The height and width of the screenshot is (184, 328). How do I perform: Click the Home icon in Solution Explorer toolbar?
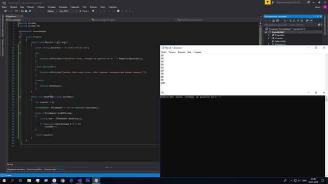click(273, 20)
